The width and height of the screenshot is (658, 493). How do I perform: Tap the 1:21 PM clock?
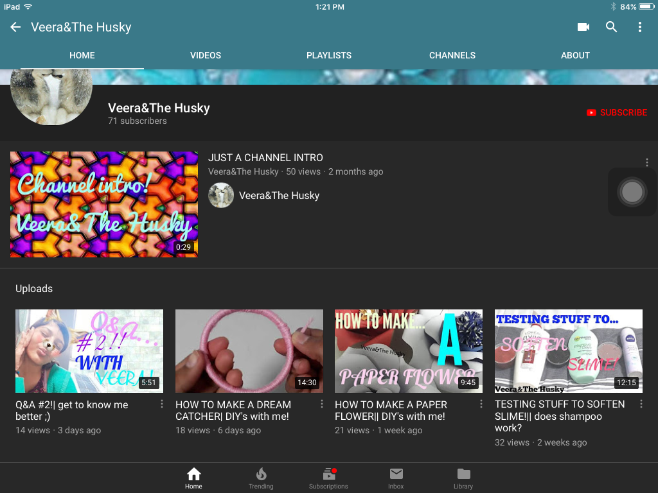click(x=330, y=6)
